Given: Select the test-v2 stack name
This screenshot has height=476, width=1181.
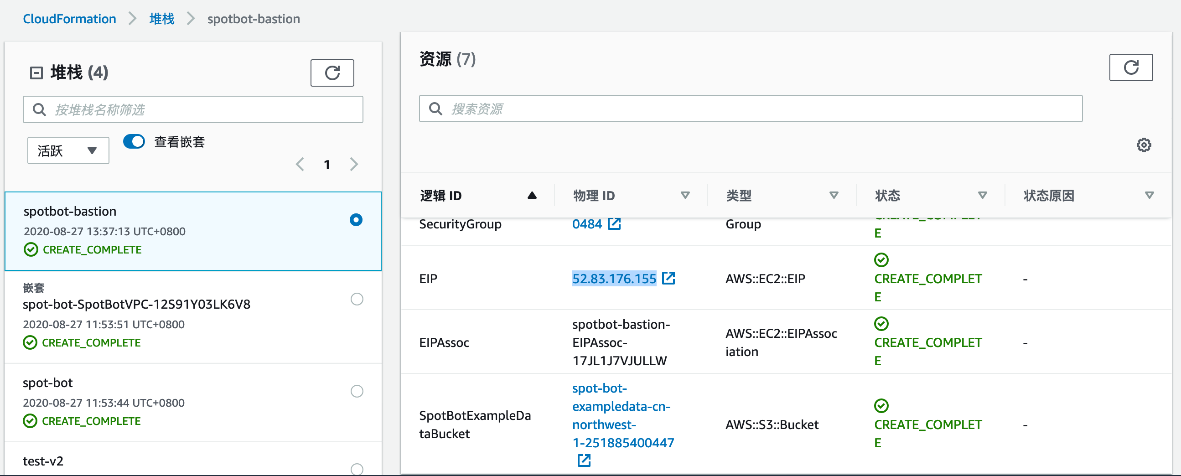Looking at the screenshot, I should (x=43, y=461).
